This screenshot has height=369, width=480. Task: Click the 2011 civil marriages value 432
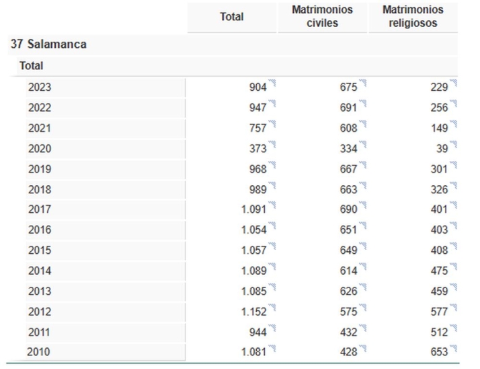(348, 333)
